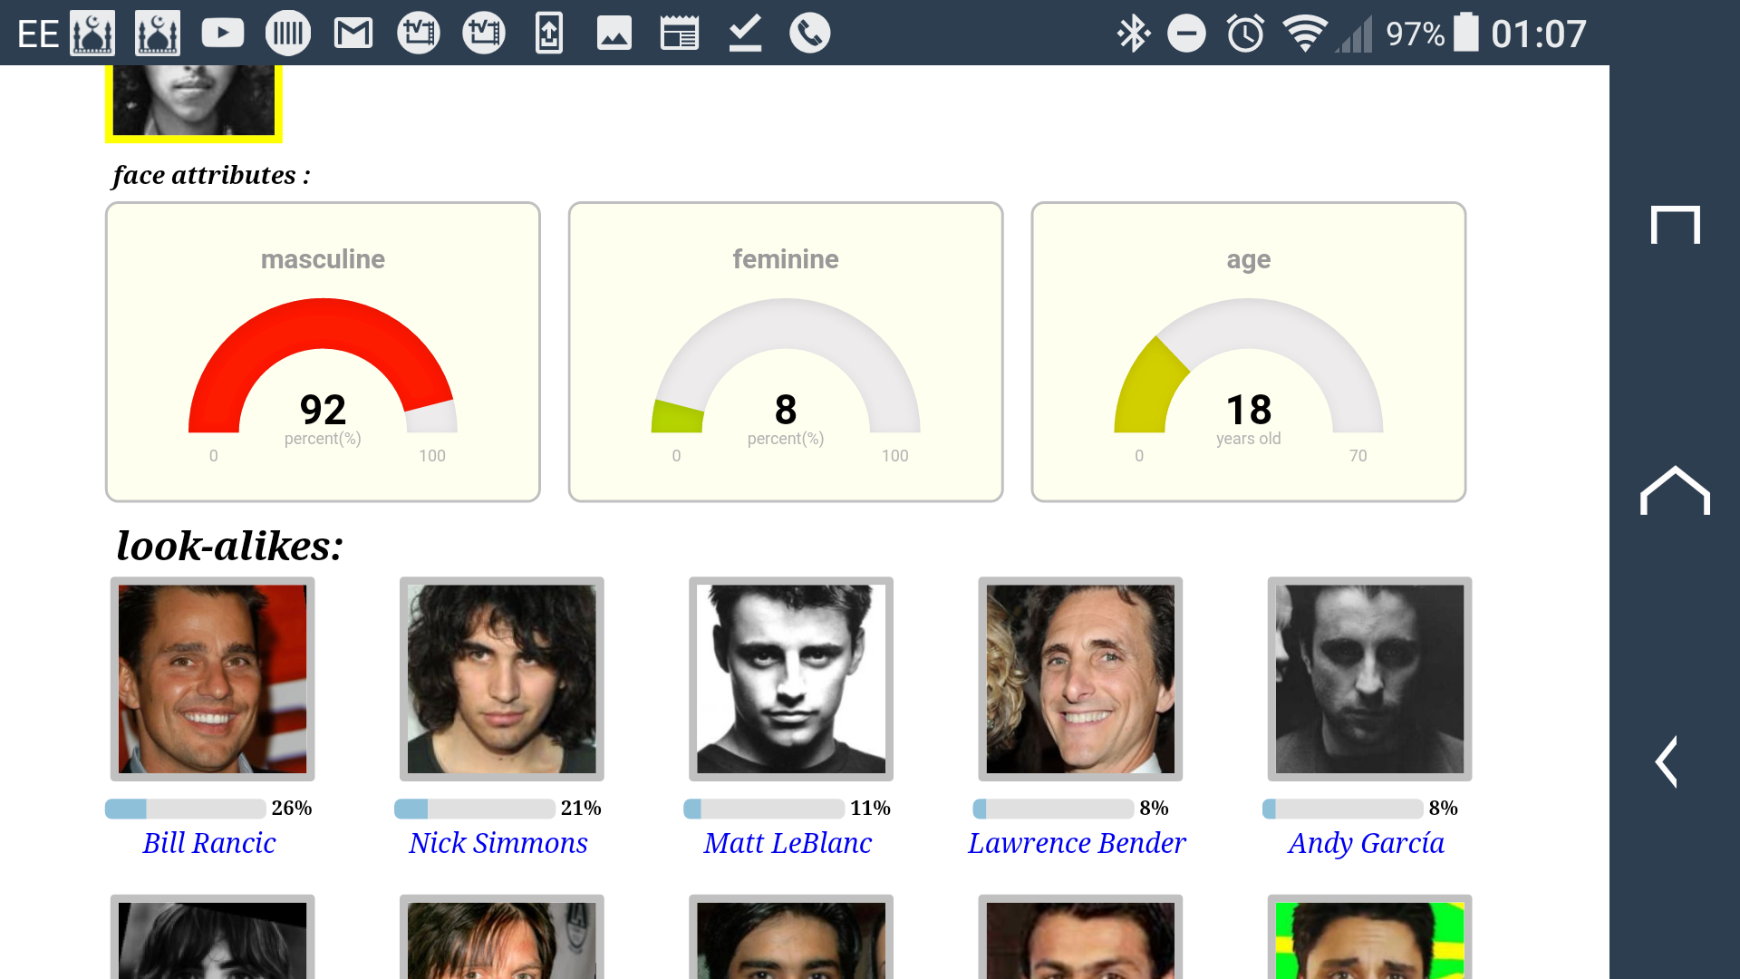Click Nick Simmons 21% similarity bar
The image size is (1740, 979).
coord(475,809)
